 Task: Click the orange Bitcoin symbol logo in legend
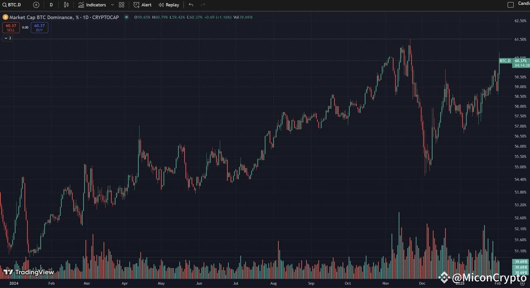point(5,17)
